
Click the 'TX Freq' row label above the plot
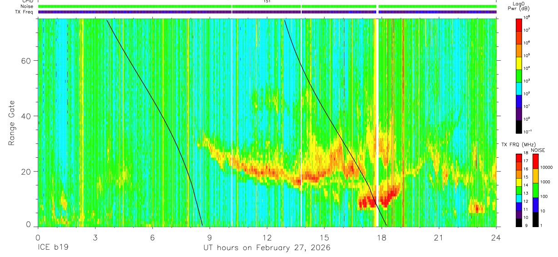[25, 12]
